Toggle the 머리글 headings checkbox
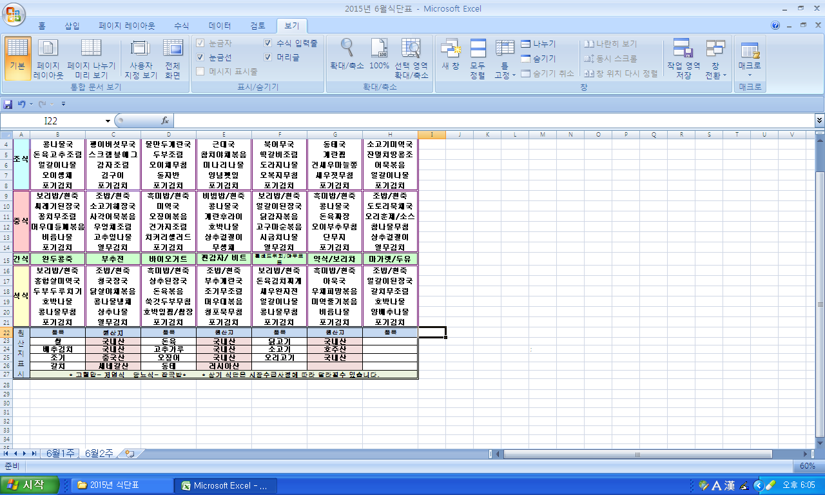 (x=268, y=57)
